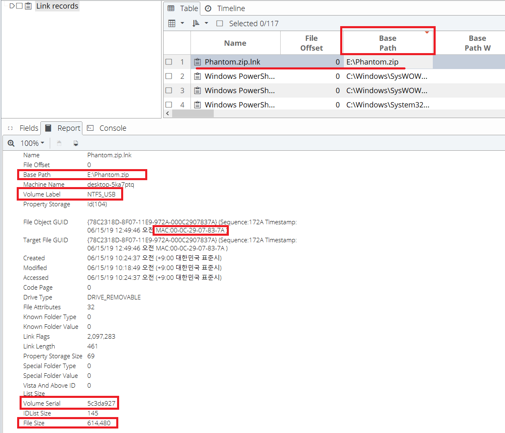Switch to the Timeline tab
505x433 pixels.
(x=225, y=9)
